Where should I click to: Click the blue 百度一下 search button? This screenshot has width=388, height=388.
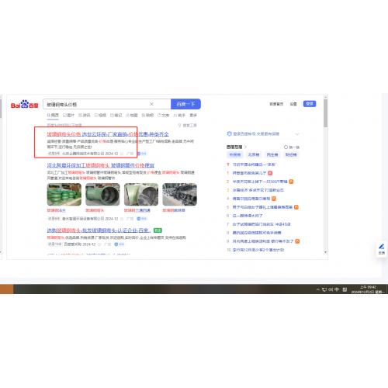185,104
